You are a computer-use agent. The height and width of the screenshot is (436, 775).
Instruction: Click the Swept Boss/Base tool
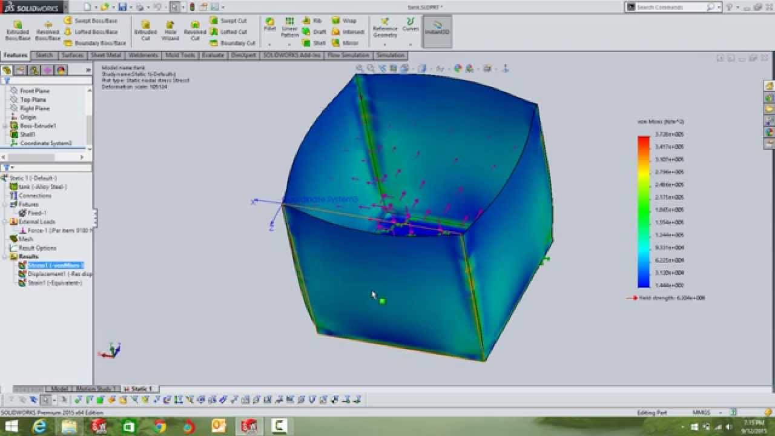click(x=90, y=21)
